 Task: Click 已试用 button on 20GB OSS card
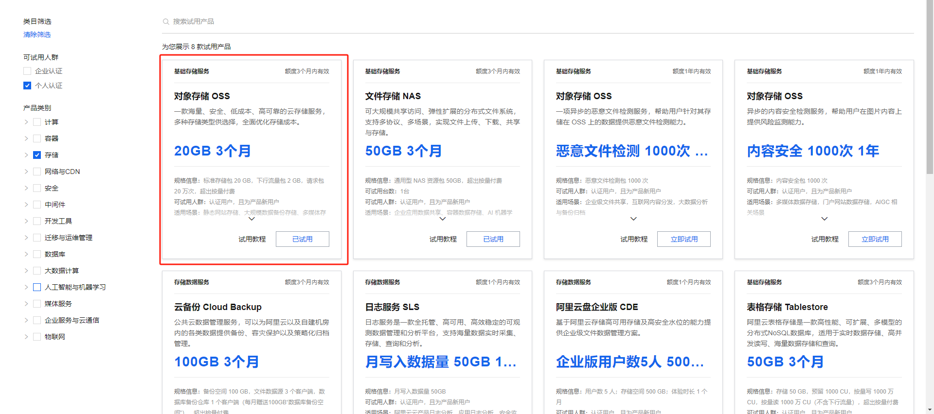pos(303,239)
